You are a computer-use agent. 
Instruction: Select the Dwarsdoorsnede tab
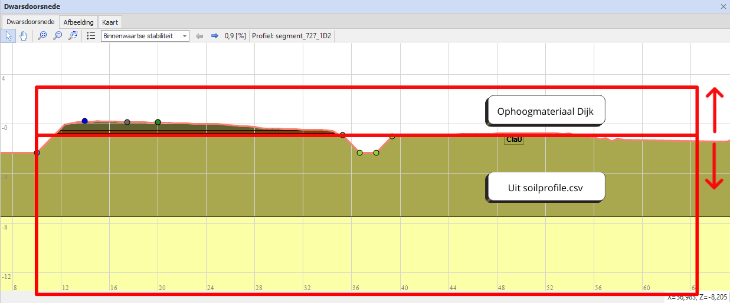pos(31,22)
